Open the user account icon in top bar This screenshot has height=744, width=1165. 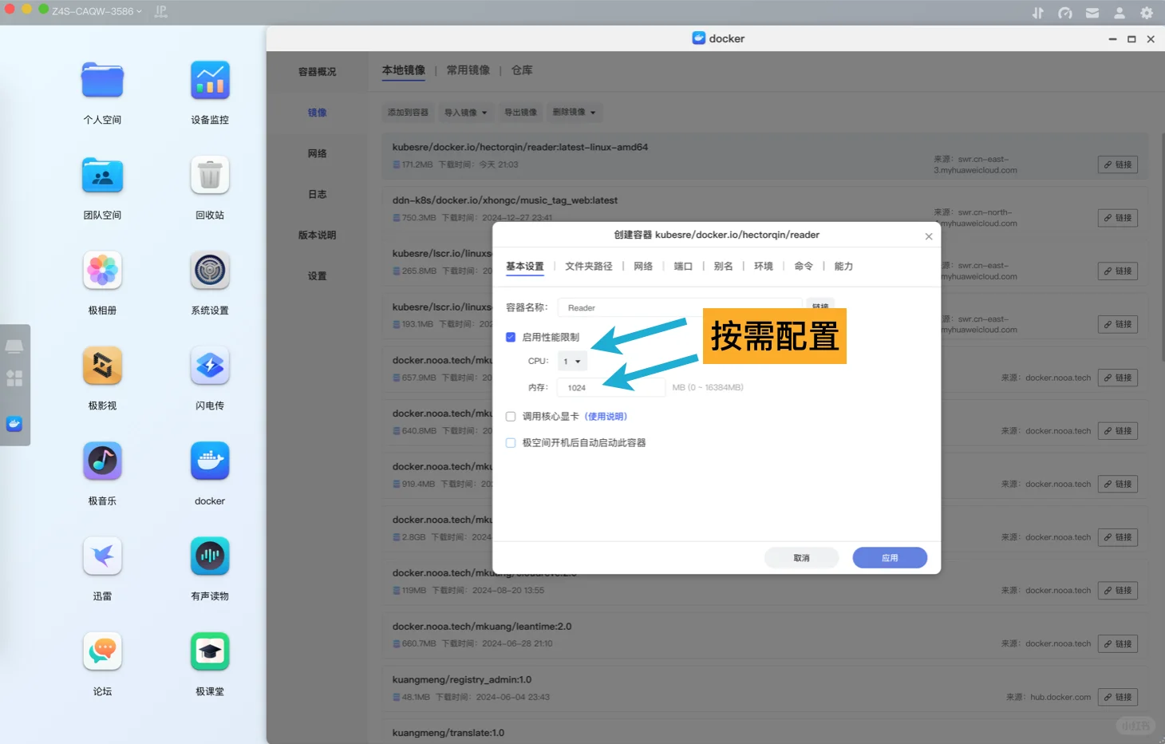click(x=1120, y=13)
